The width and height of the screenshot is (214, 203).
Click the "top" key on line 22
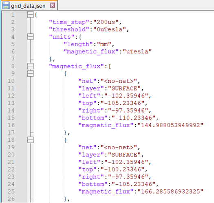pos(88,170)
